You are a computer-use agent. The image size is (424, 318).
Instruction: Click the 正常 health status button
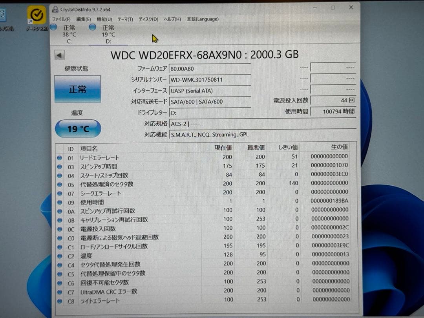click(77, 89)
